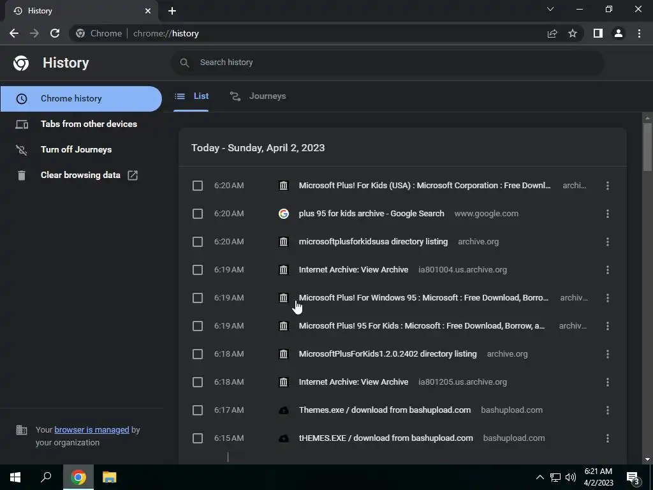Open the notification center icon
The image size is (653, 490).
tap(633, 478)
